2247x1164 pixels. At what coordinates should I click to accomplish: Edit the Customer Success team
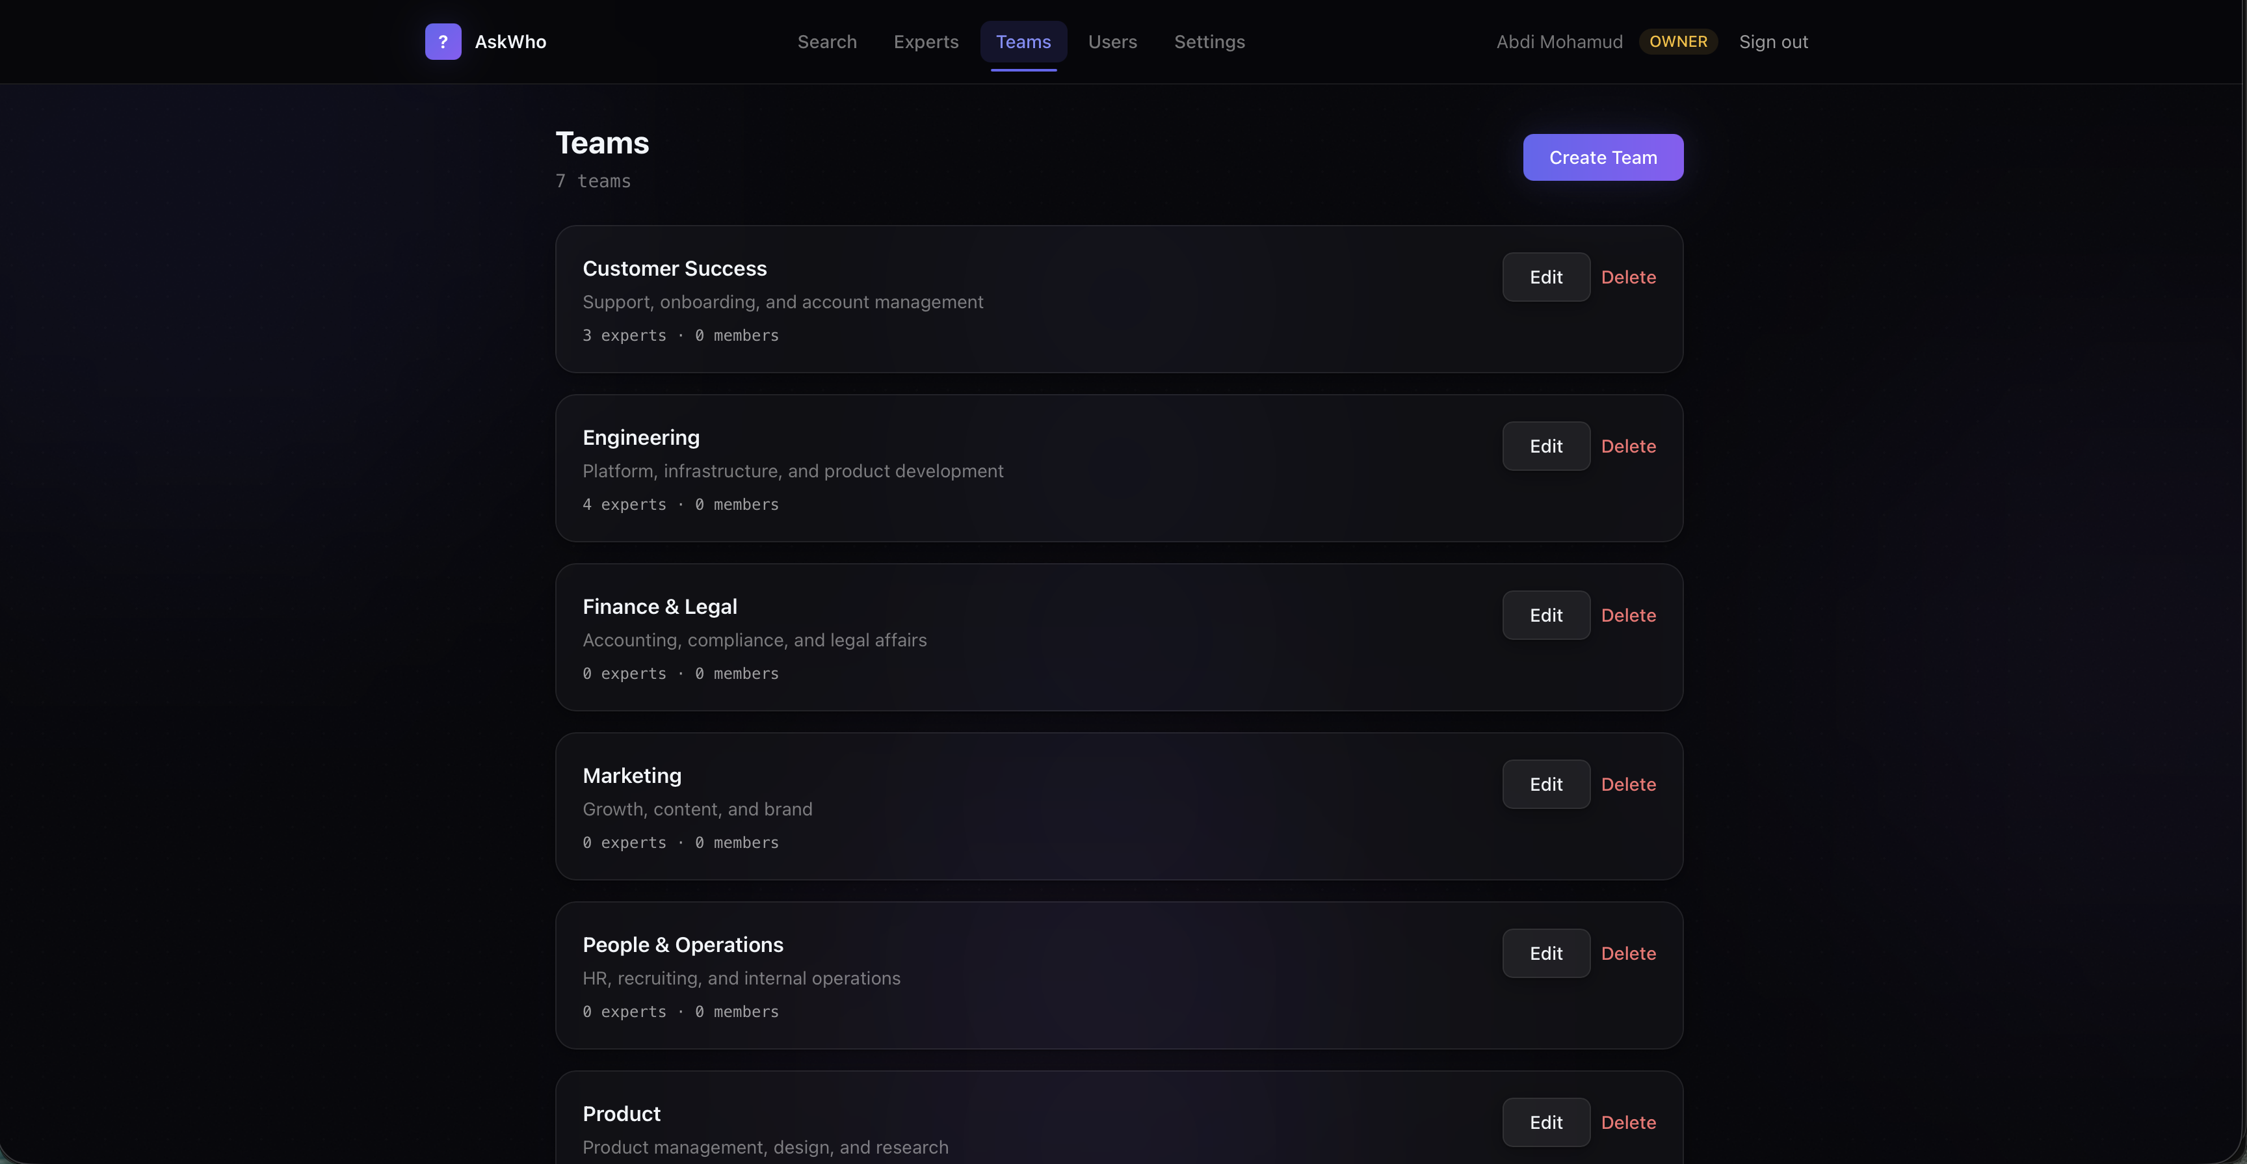[x=1545, y=278]
